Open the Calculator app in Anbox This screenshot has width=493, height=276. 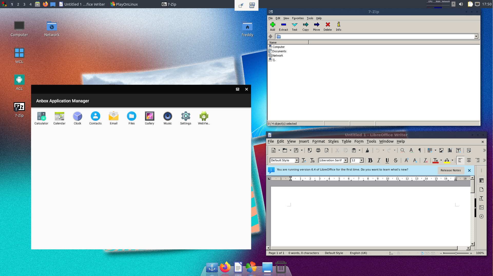[41, 117]
